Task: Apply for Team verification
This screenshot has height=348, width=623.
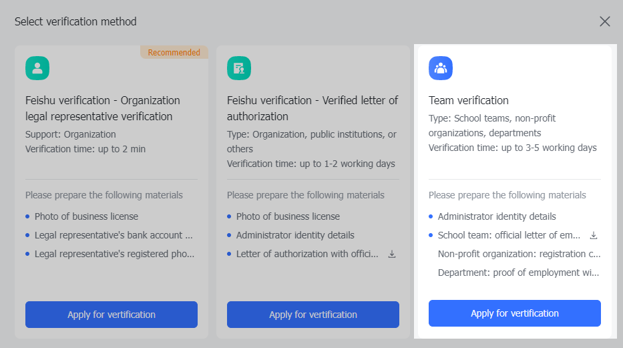Action: coord(515,313)
